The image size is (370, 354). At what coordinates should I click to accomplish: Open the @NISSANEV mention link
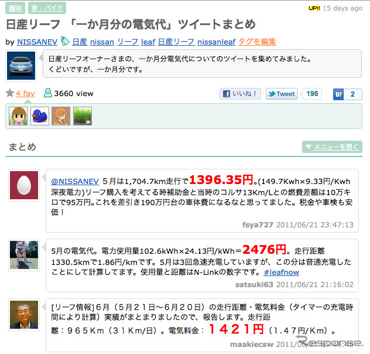(x=75, y=181)
